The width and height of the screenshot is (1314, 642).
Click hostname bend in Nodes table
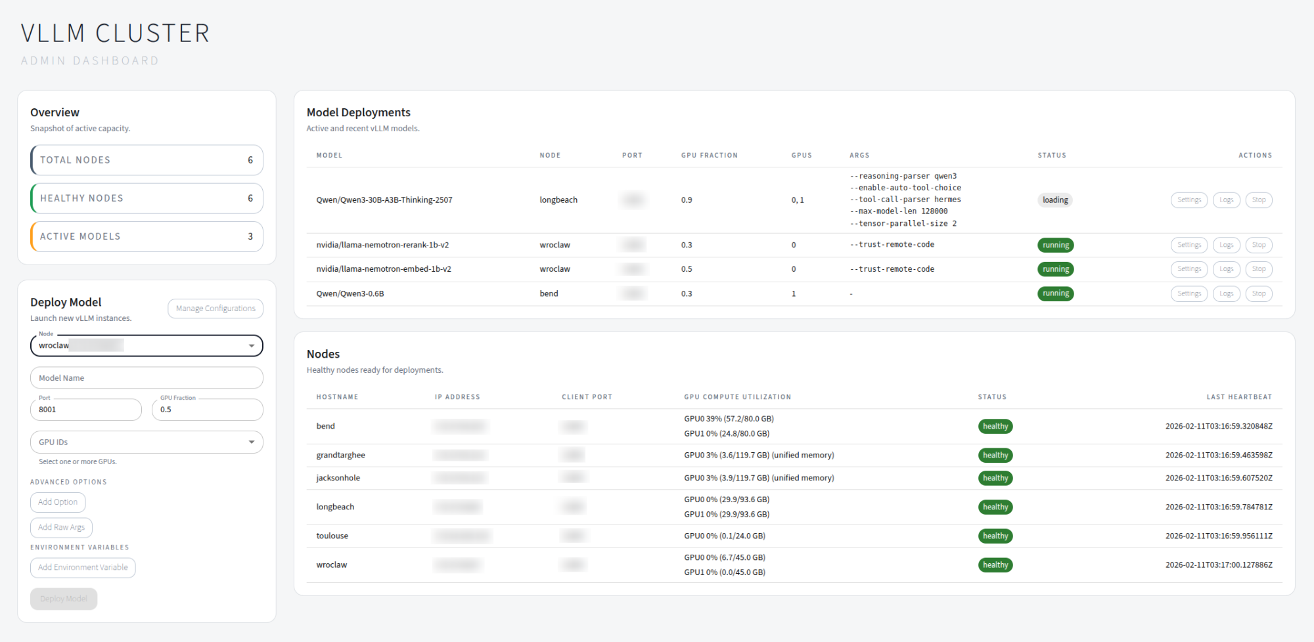tap(325, 427)
